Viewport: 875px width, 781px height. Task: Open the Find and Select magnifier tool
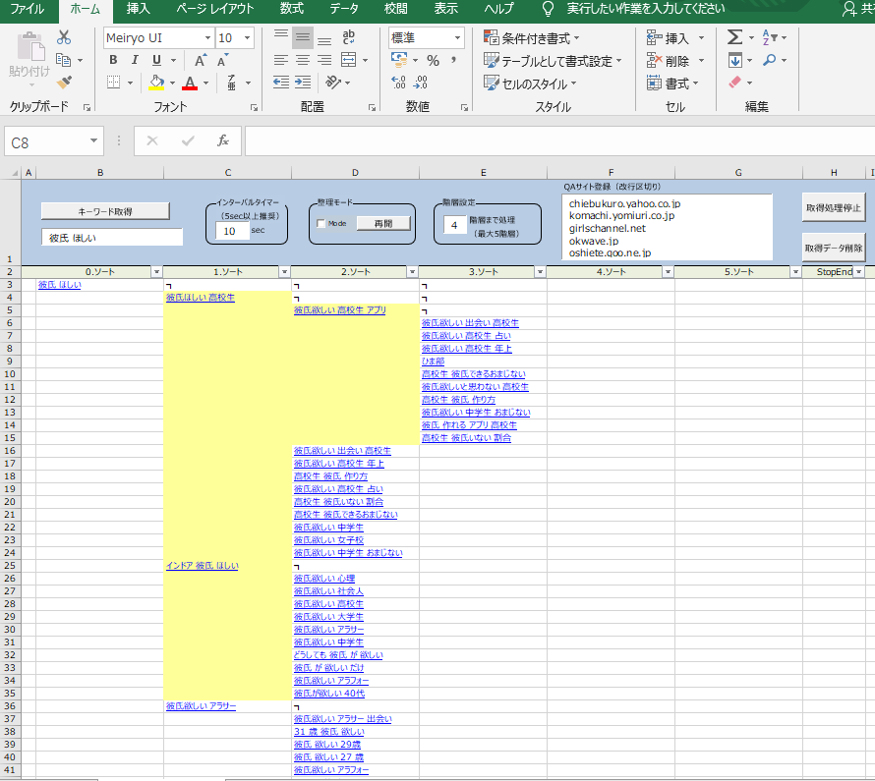[770, 60]
